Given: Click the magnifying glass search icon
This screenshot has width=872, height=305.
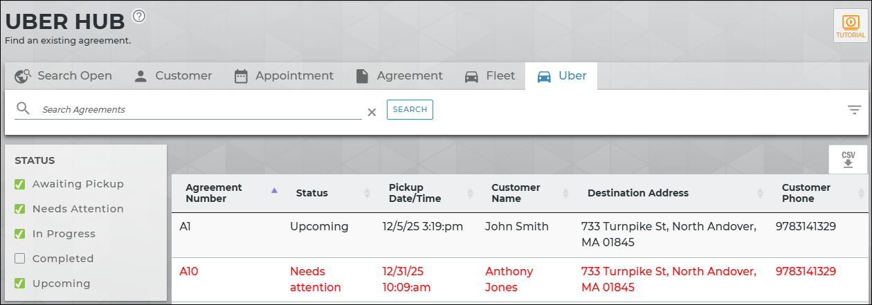Looking at the screenshot, I should (23, 109).
